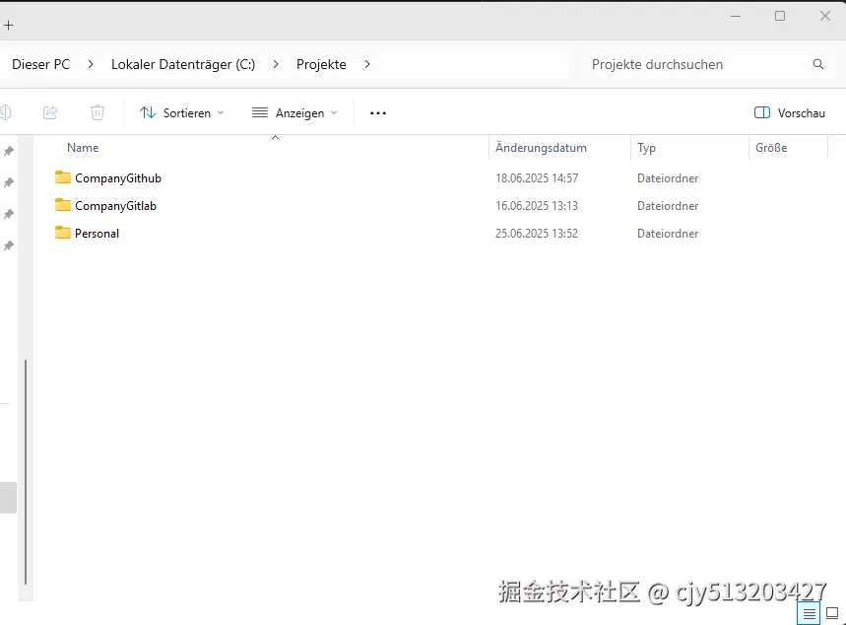
Task: Sort by Name column header
Action: pos(83,148)
